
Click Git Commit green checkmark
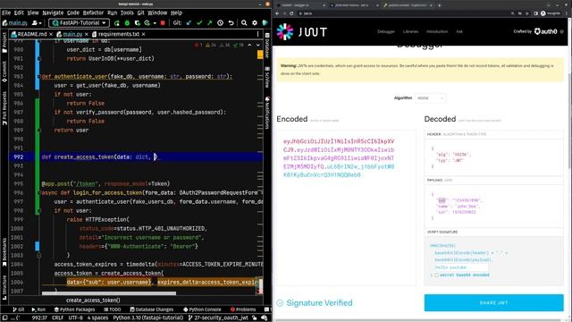point(199,23)
